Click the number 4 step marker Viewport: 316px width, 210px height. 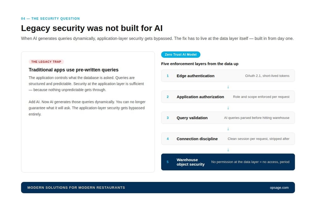pyautogui.click(x=168, y=139)
